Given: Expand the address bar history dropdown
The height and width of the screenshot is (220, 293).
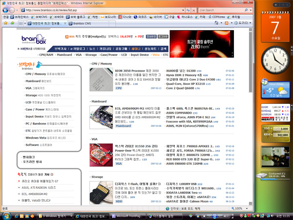Looking at the screenshot, I should point(183,10).
